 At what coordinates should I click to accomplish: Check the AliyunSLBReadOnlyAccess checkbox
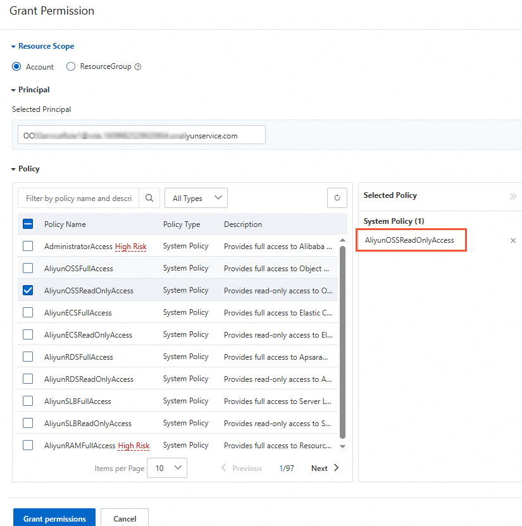[x=28, y=423]
